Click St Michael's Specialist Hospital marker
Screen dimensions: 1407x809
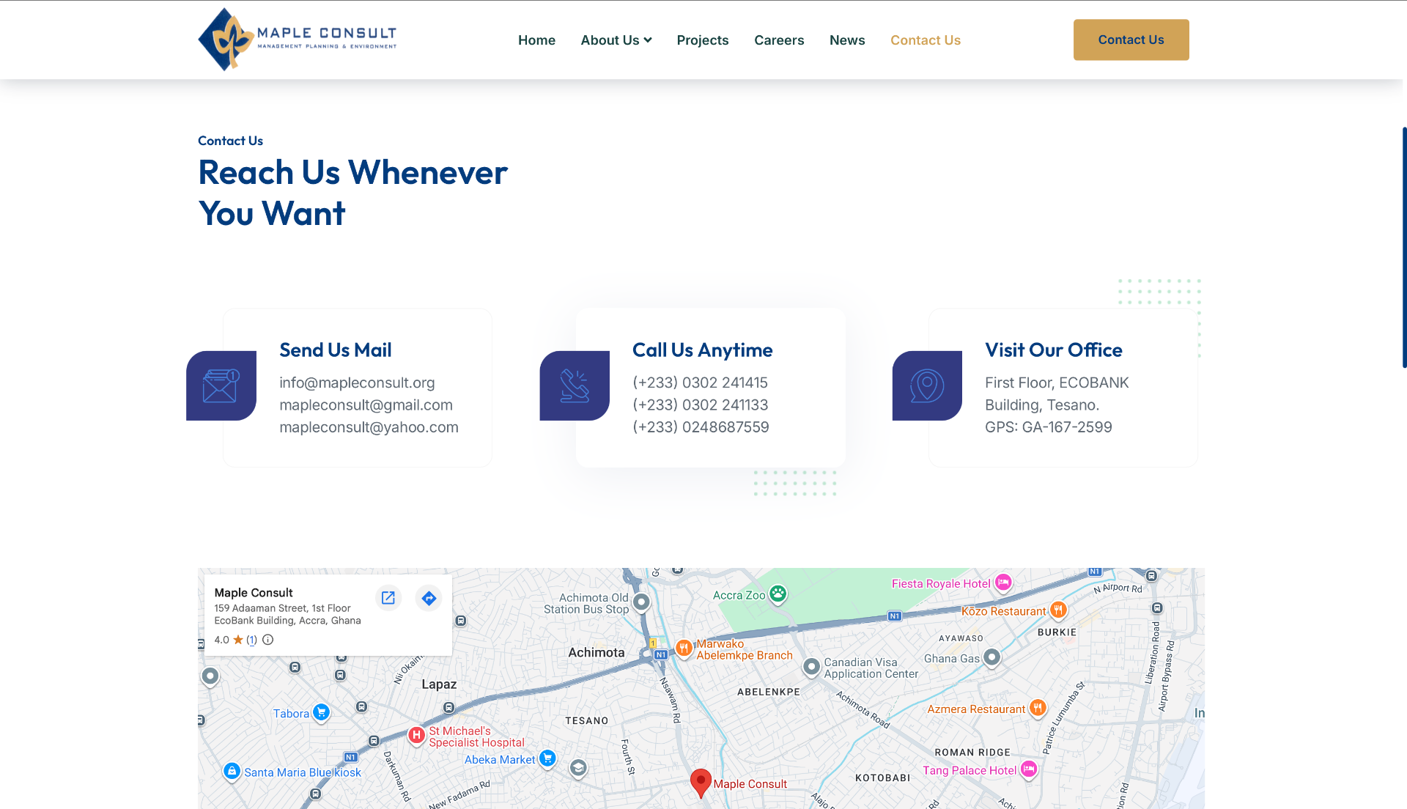[x=416, y=735]
